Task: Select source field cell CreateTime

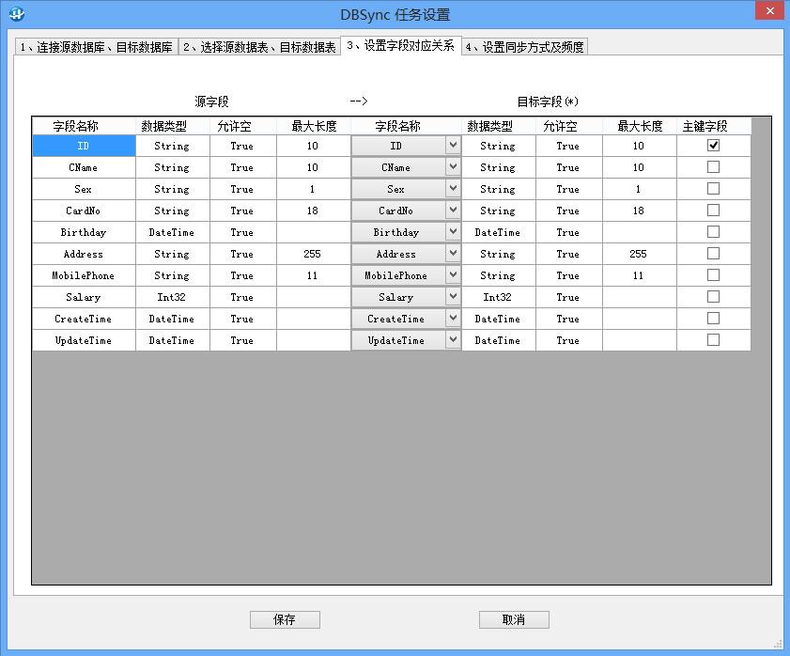Action: [x=84, y=320]
